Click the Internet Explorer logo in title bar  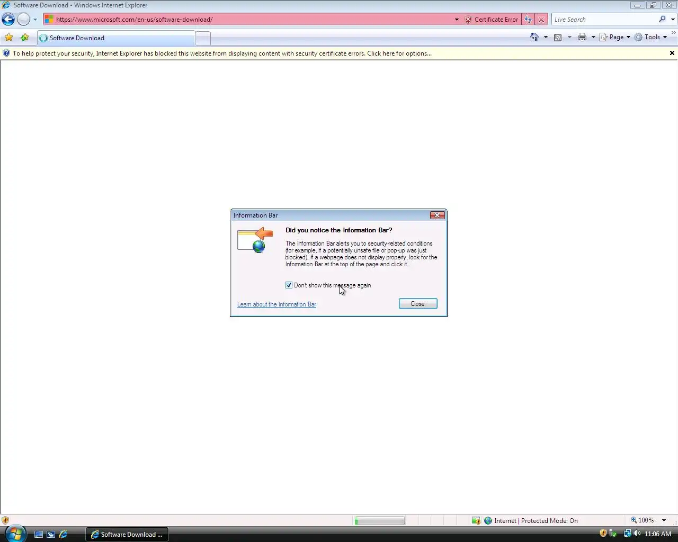(x=6, y=5)
